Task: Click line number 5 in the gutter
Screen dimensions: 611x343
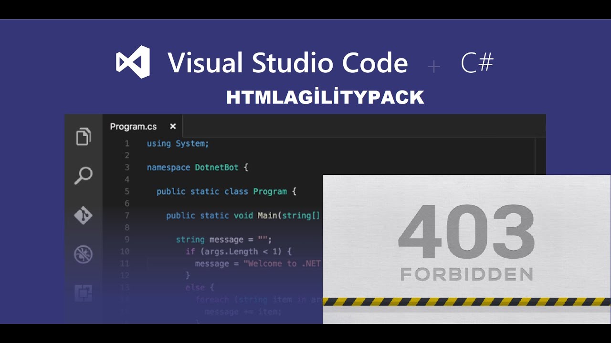Action: [127, 192]
